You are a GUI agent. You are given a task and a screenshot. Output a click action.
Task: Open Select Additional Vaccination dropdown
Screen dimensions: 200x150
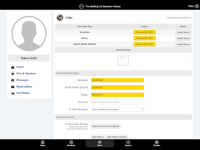coord(118,109)
